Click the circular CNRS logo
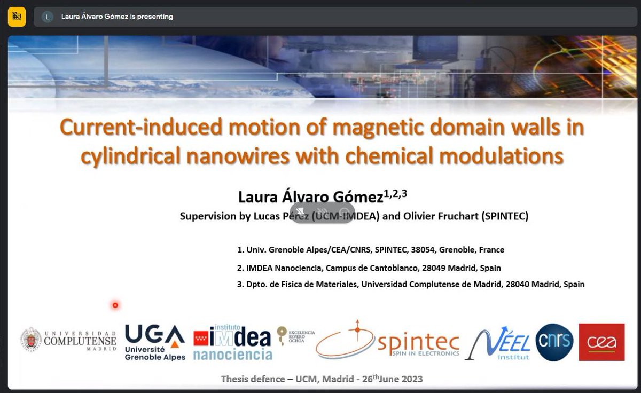Viewport: 641px width, 393px height. [x=554, y=342]
